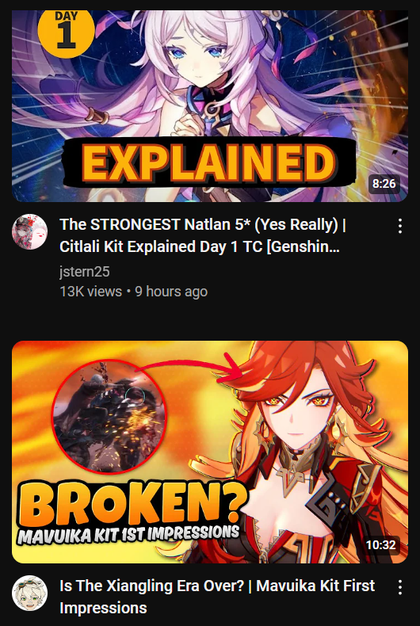Go to the jstern25 channel name
This screenshot has width=420, height=626.
(85, 272)
